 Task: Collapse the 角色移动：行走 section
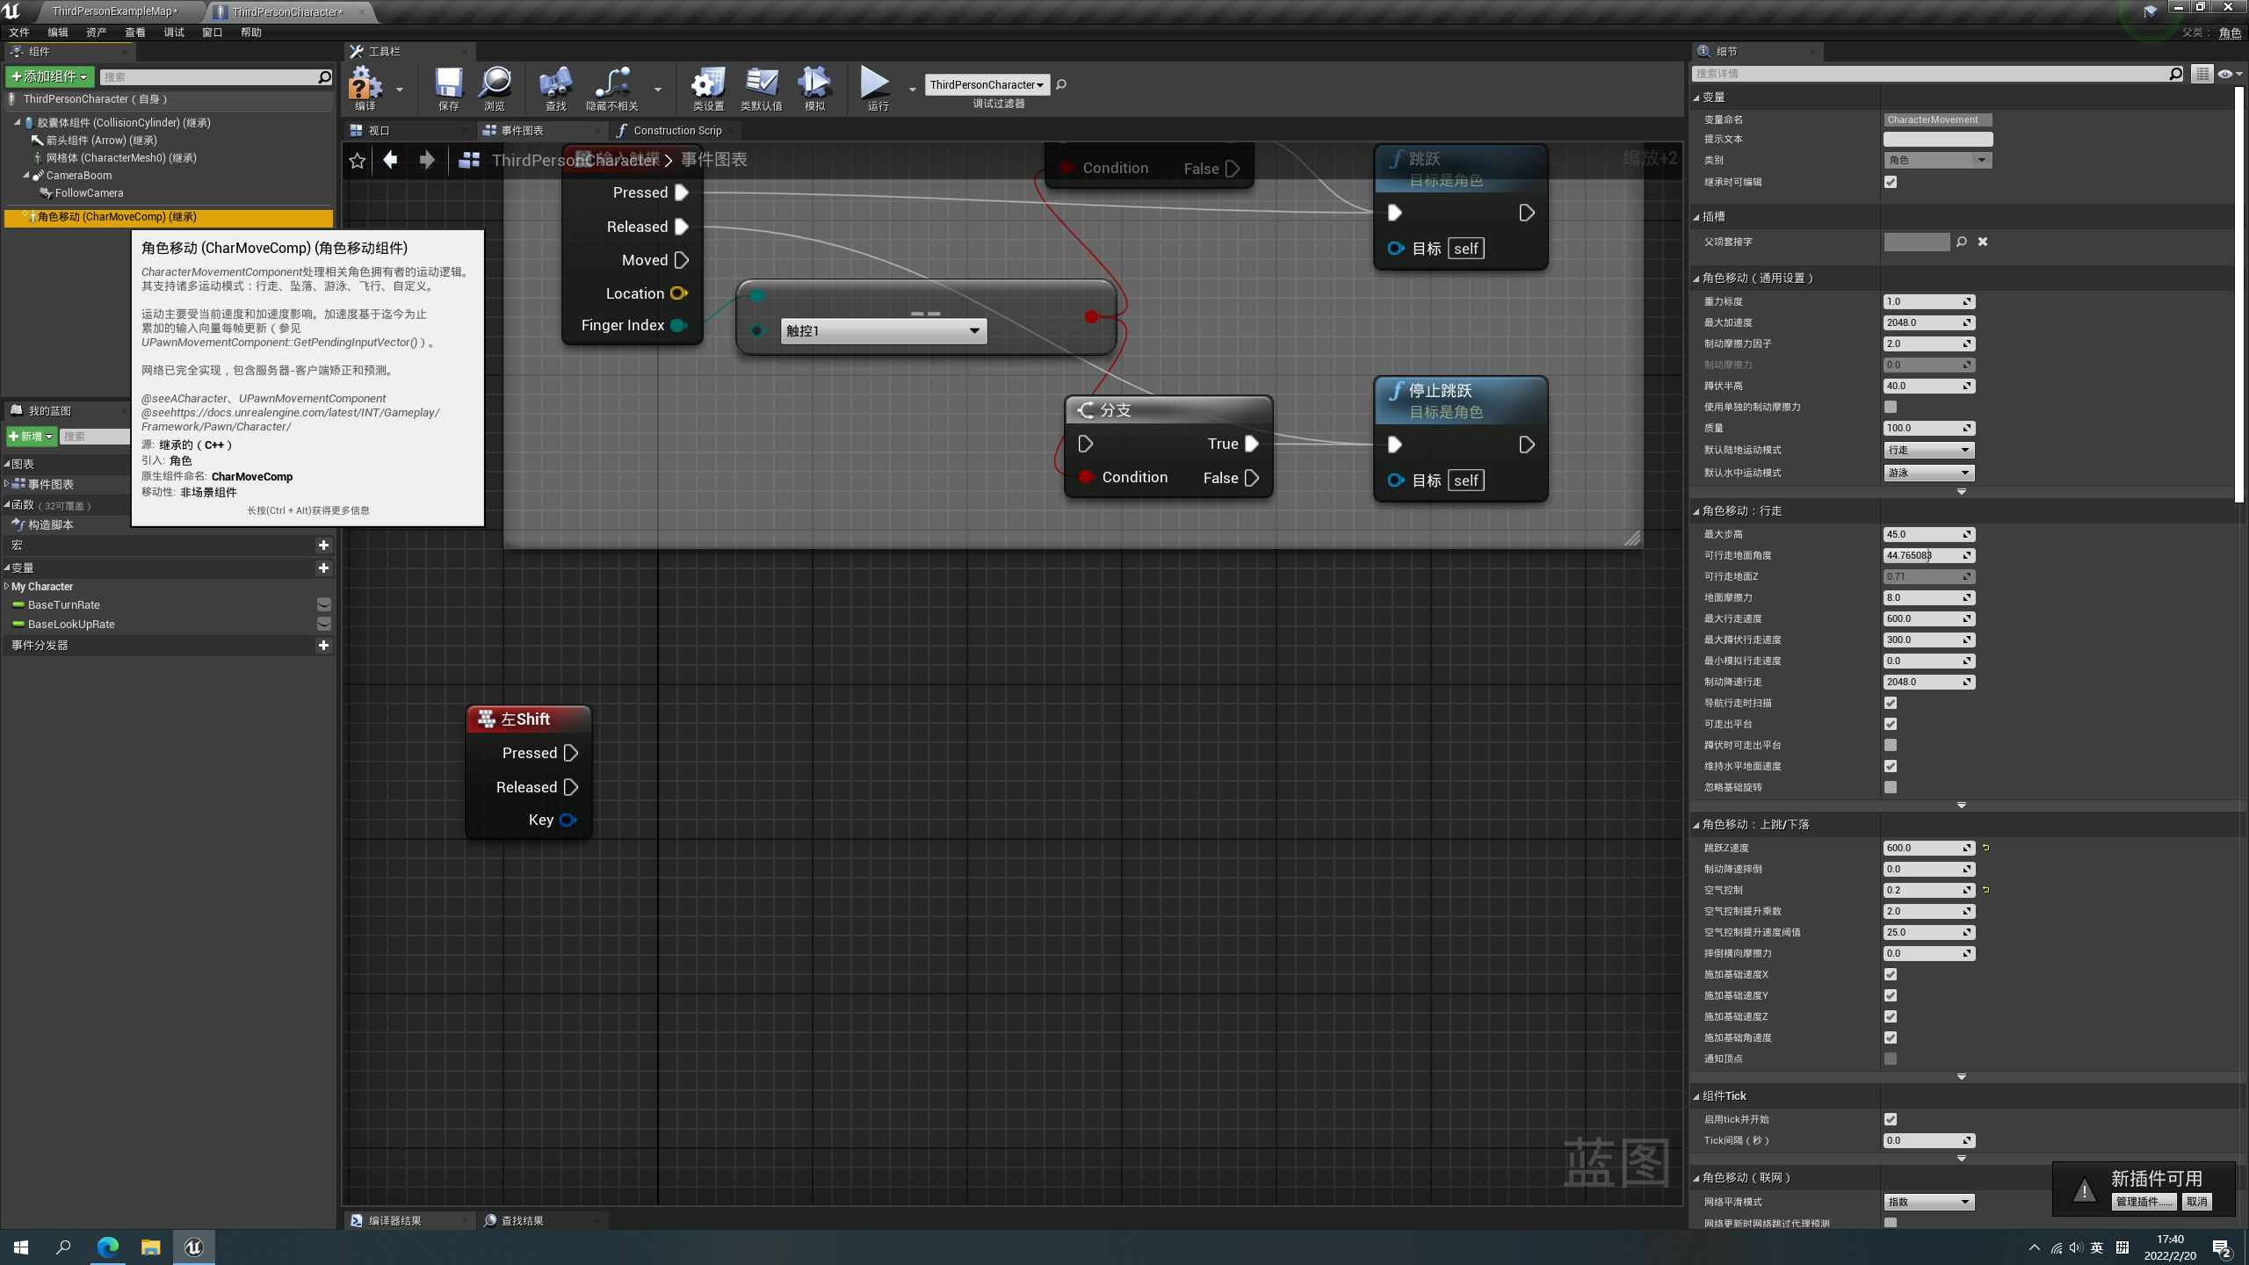click(x=1696, y=511)
